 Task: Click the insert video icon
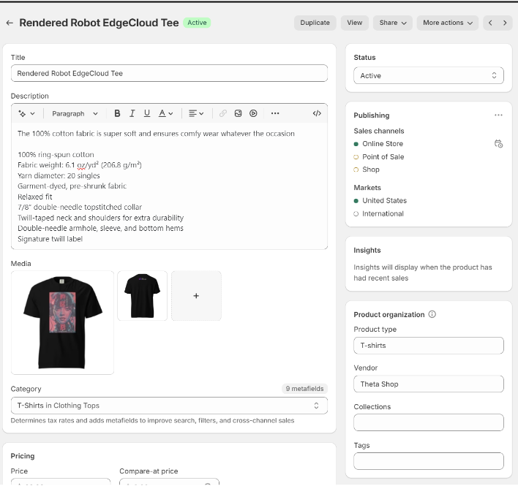[253, 113]
